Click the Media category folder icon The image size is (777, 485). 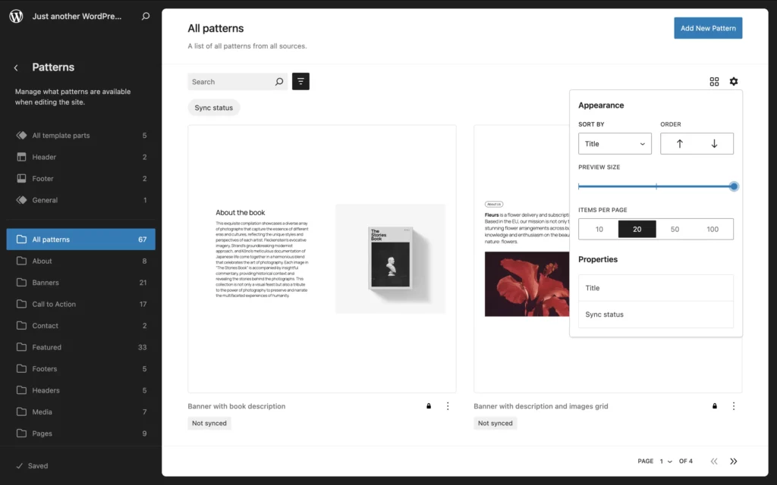pos(21,411)
